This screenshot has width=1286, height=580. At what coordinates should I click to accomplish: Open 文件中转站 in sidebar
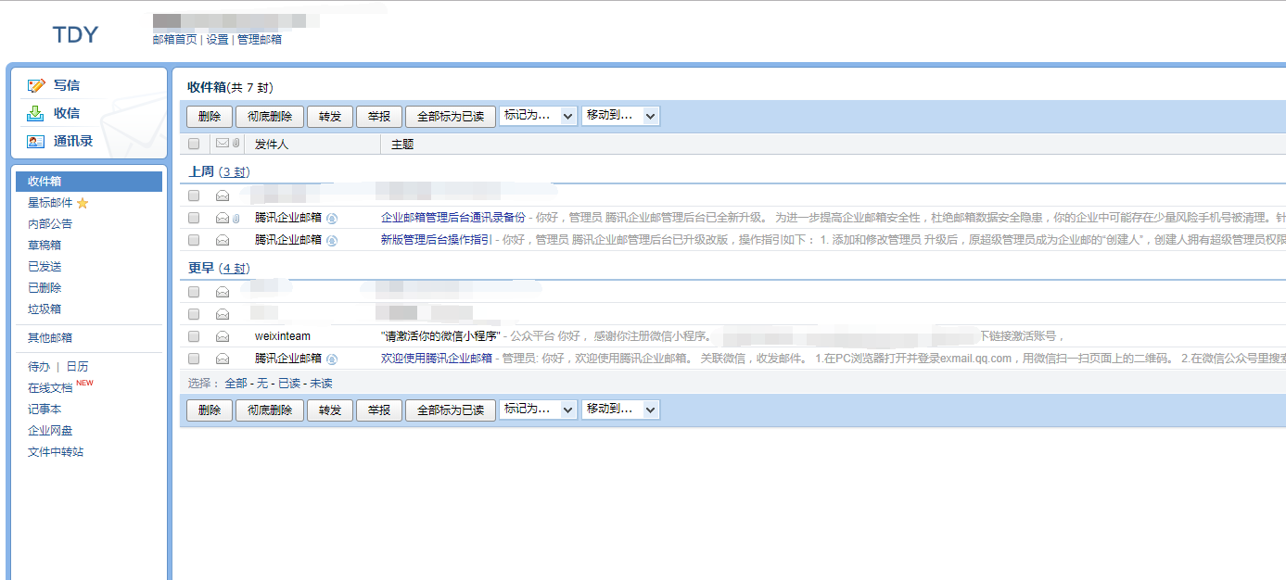pyautogui.click(x=56, y=452)
